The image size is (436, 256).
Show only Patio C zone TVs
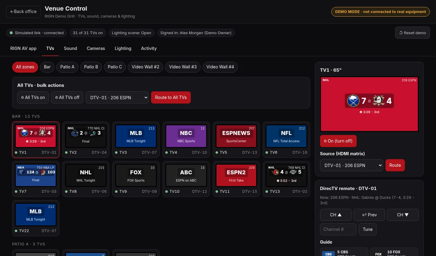(x=115, y=67)
